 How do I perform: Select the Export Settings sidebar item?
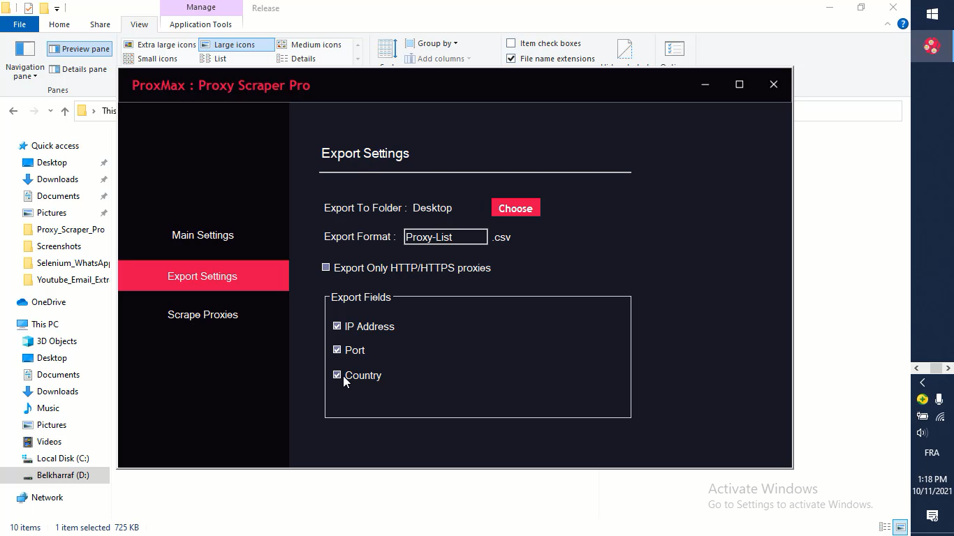[x=203, y=276]
